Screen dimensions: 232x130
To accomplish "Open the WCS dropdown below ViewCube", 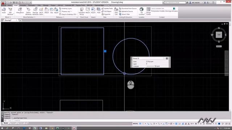I will [219, 46].
